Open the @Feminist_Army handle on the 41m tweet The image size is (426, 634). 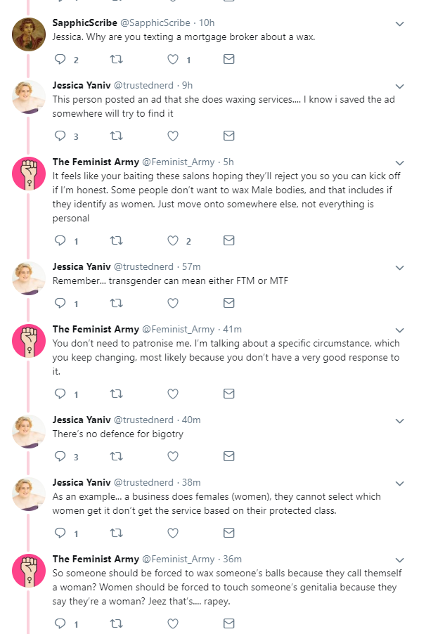[x=178, y=330]
